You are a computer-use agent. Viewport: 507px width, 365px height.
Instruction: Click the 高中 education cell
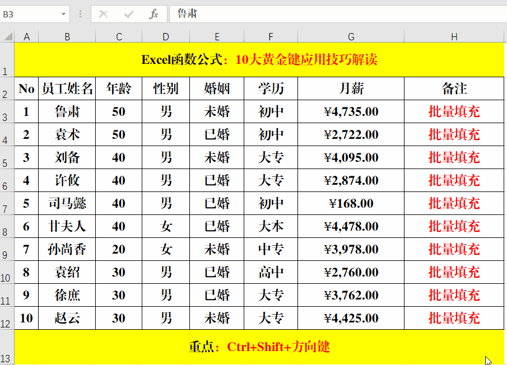[271, 272]
